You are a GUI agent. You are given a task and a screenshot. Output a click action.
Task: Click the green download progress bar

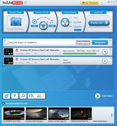coord(81,54)
